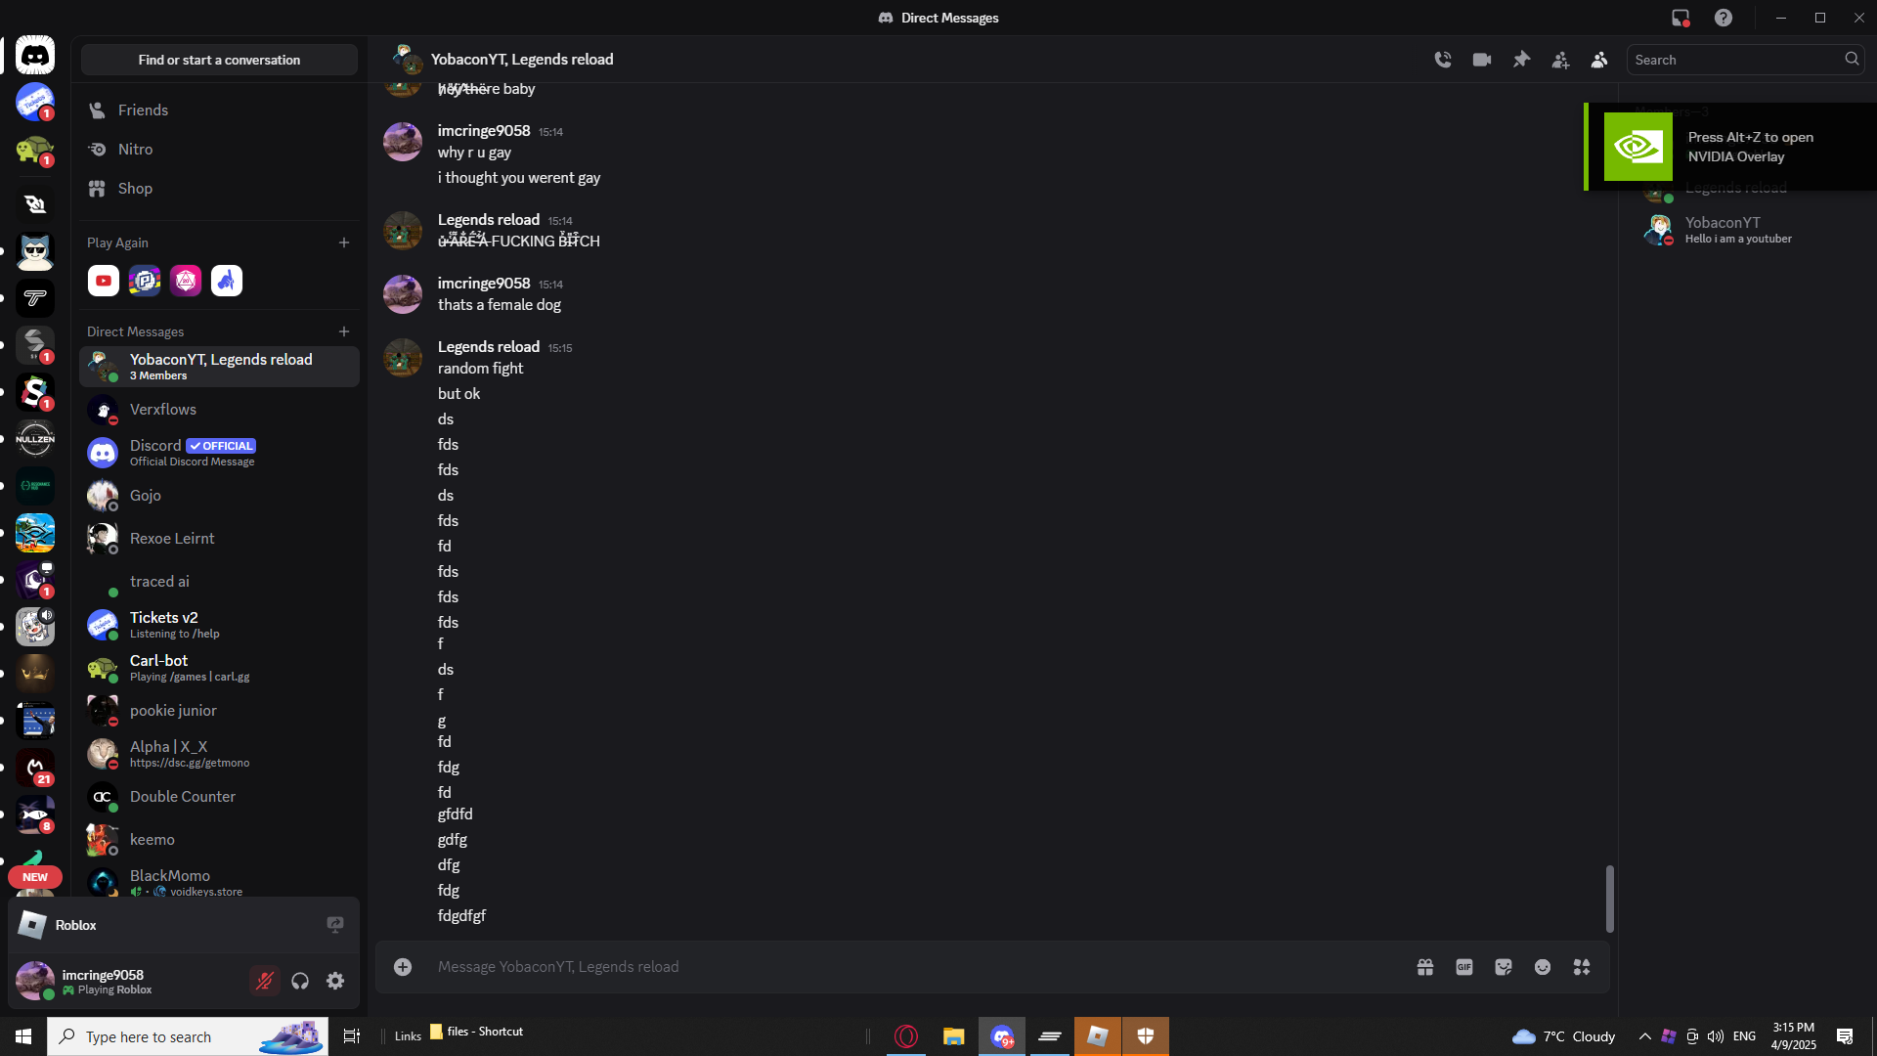The image size is (1877, 1056).
Task: Open Discord help
Action: 1724,18
